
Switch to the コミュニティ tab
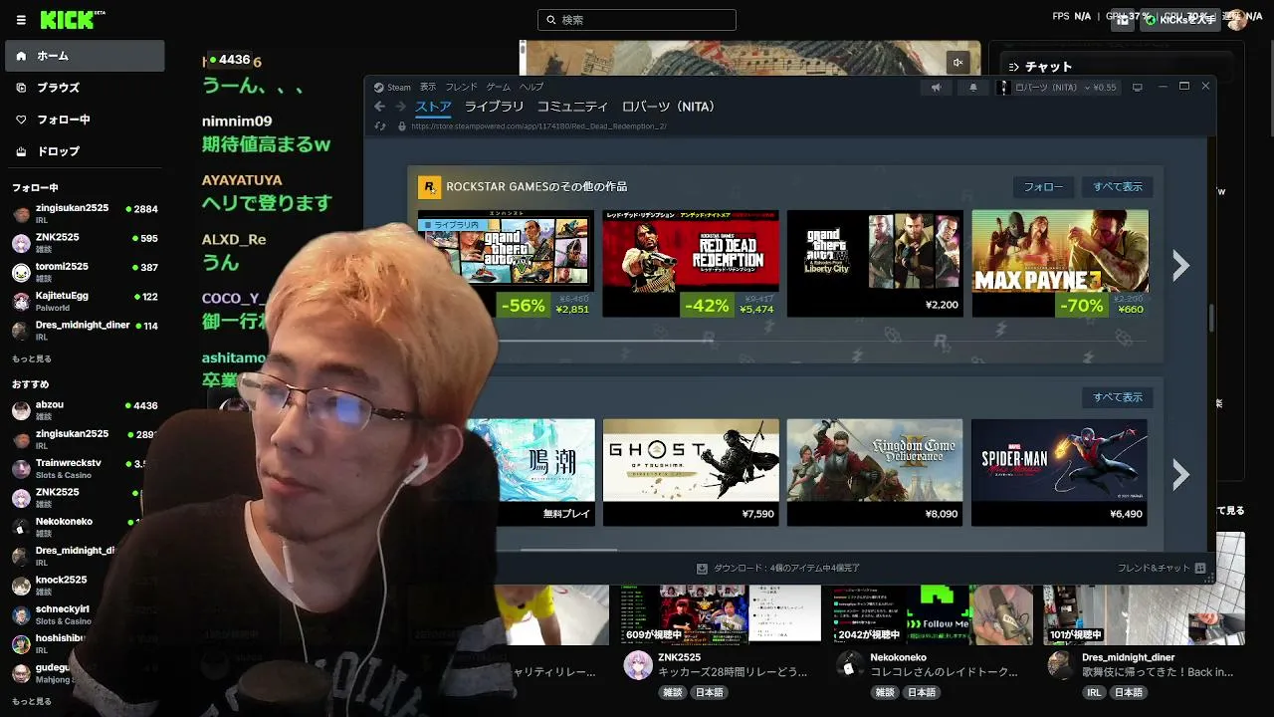tap(572, 107)
